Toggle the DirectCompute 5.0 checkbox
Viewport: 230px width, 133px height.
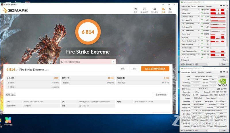tap(214, 126)
